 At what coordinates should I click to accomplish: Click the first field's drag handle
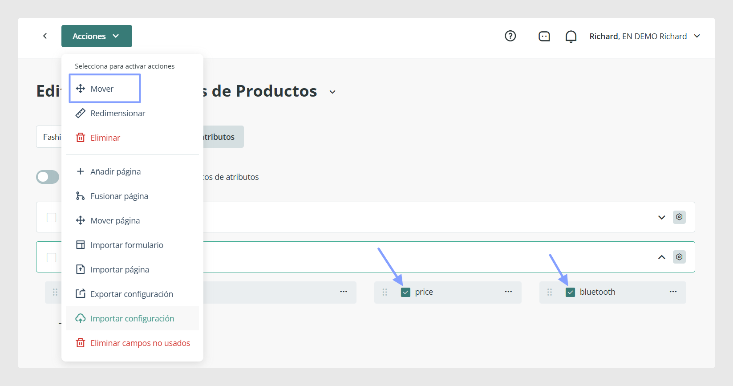pyautogui.click(x=55, y=292)
